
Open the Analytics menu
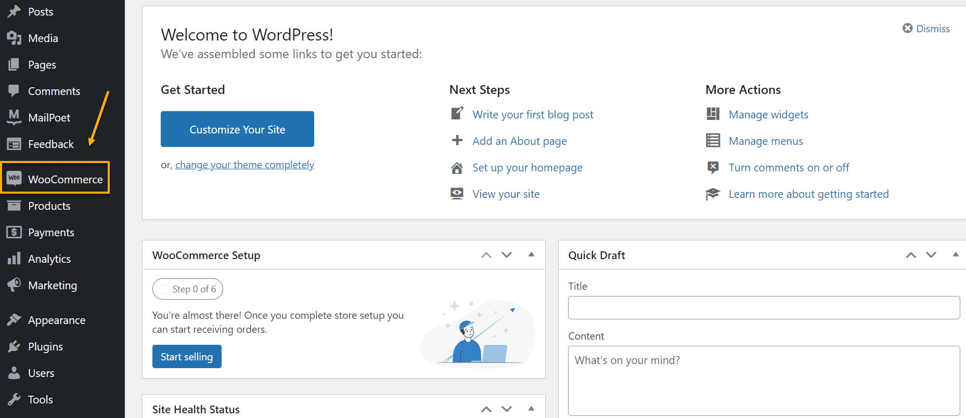(49, 259)
